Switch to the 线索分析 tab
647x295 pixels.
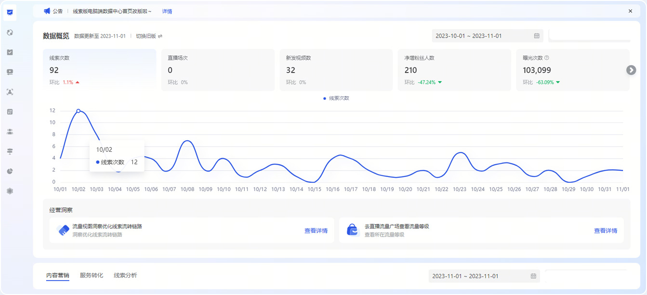[125, 275]
